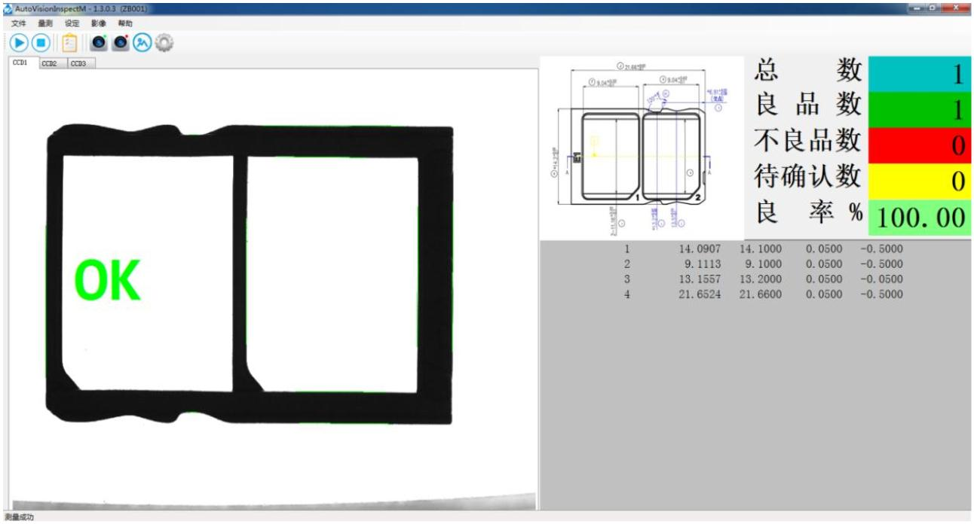Click the camera icon with red dot
974x524 pixels.
click(121, 44)
